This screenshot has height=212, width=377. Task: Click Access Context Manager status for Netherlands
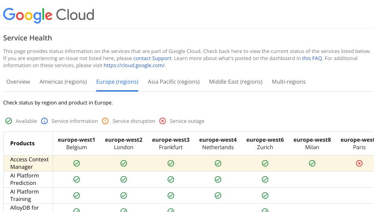click(x=218, y=163)
